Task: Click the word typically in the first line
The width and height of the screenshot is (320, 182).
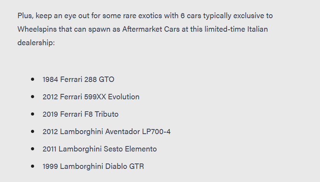Action: 217,16
